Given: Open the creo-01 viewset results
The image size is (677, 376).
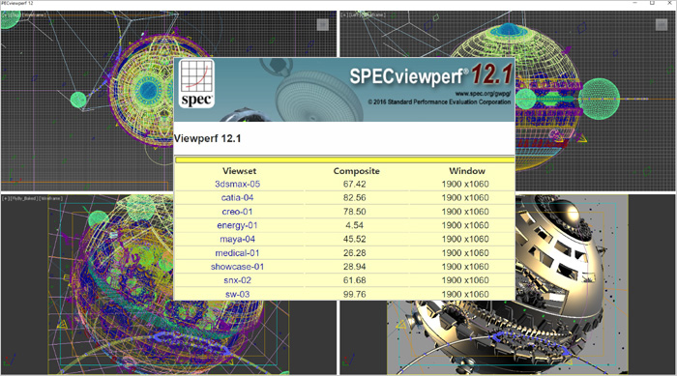Looking at the screenshot, I should (x=238, y=212).
